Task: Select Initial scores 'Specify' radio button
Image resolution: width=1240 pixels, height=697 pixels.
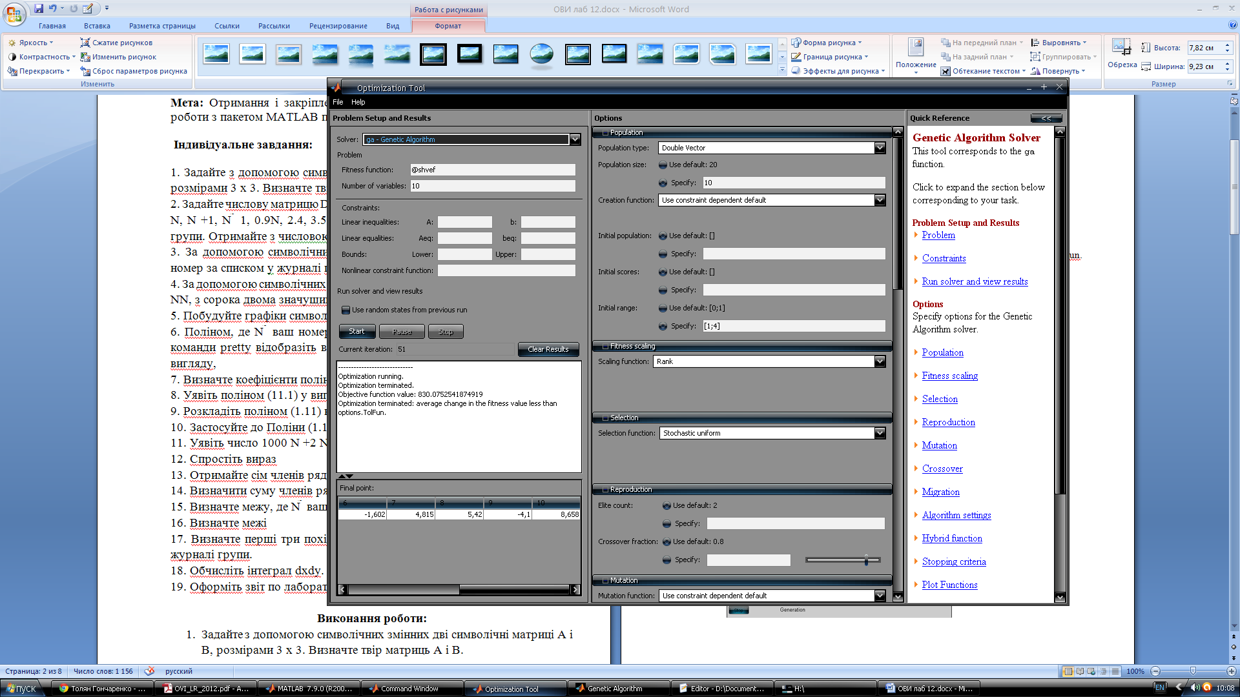Action: point(663,290)
